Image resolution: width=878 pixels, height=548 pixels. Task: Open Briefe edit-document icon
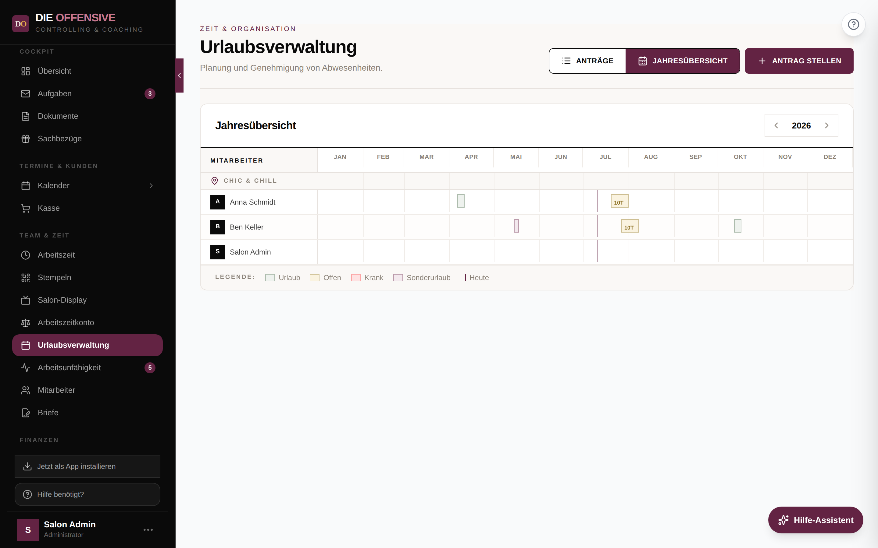click(x=25, y=413)
